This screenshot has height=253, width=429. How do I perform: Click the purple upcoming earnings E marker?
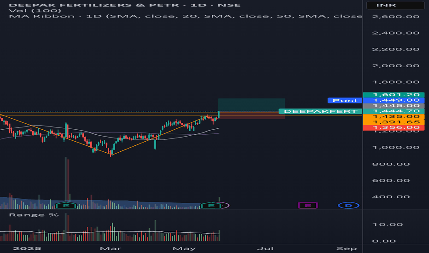coord(307,206)
